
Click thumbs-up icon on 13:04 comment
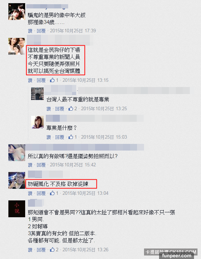pyautogui.click(x=52, y=193)
